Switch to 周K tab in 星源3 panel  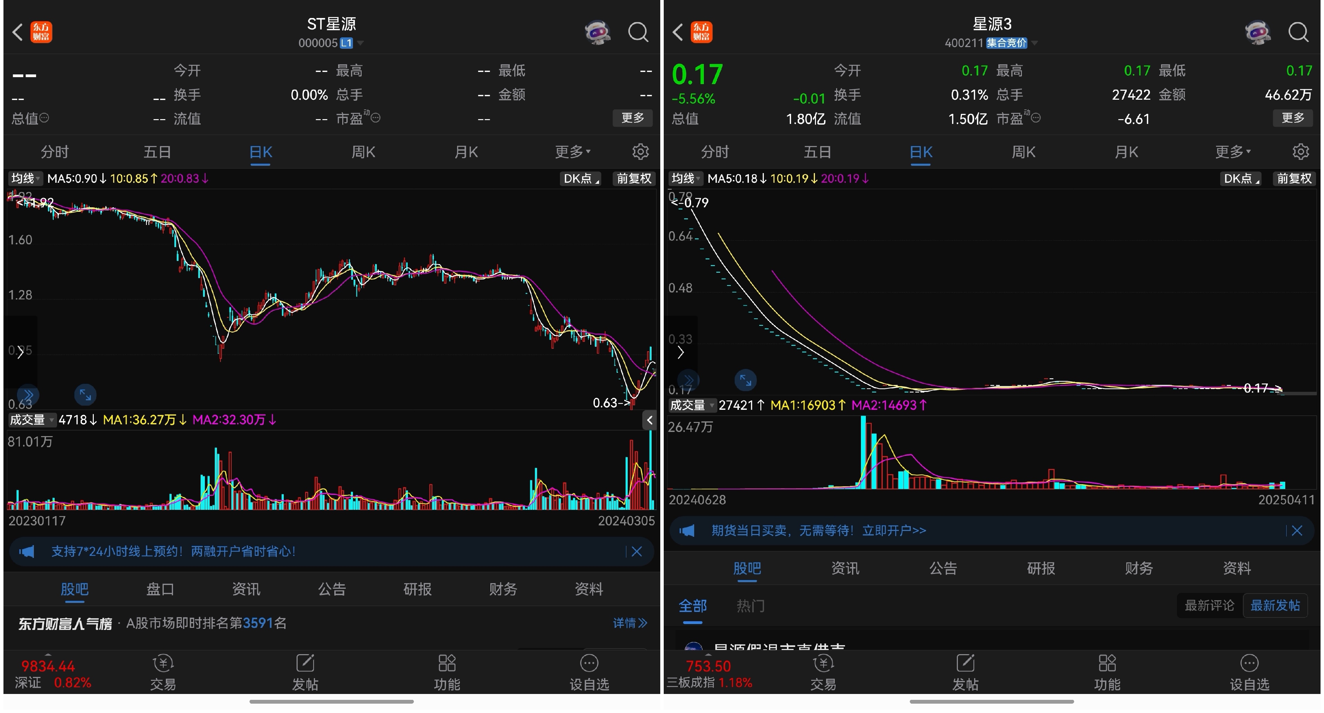pos(1023,152)
